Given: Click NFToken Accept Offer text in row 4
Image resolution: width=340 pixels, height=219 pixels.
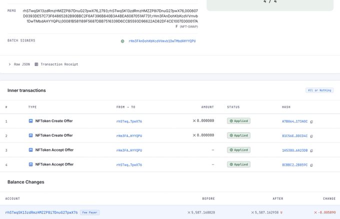Looking at the screenshot, I should coord(54,164).
